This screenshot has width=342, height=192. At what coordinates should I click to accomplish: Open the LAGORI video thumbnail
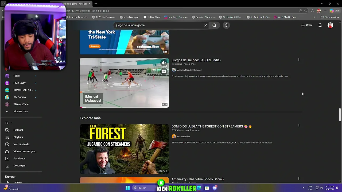124,83
